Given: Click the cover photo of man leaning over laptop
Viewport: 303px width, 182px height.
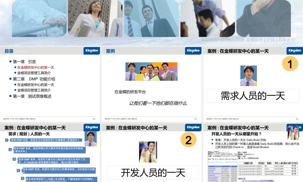Looking at the screenshot, I should [x=208, y=19].
